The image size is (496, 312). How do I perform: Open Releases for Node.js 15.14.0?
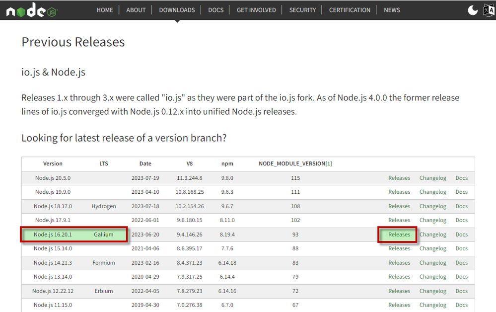(x=399, y=248)
